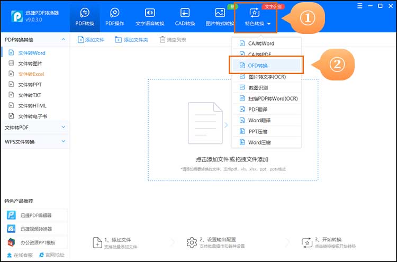Expand the 特色转换 dropdown arrow
397x262 pixels.
tap(269, 24)
